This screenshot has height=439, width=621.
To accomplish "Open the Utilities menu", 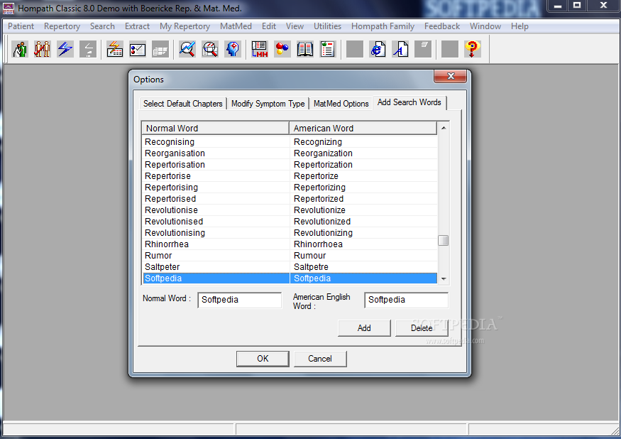I will (x=327, y=26).
